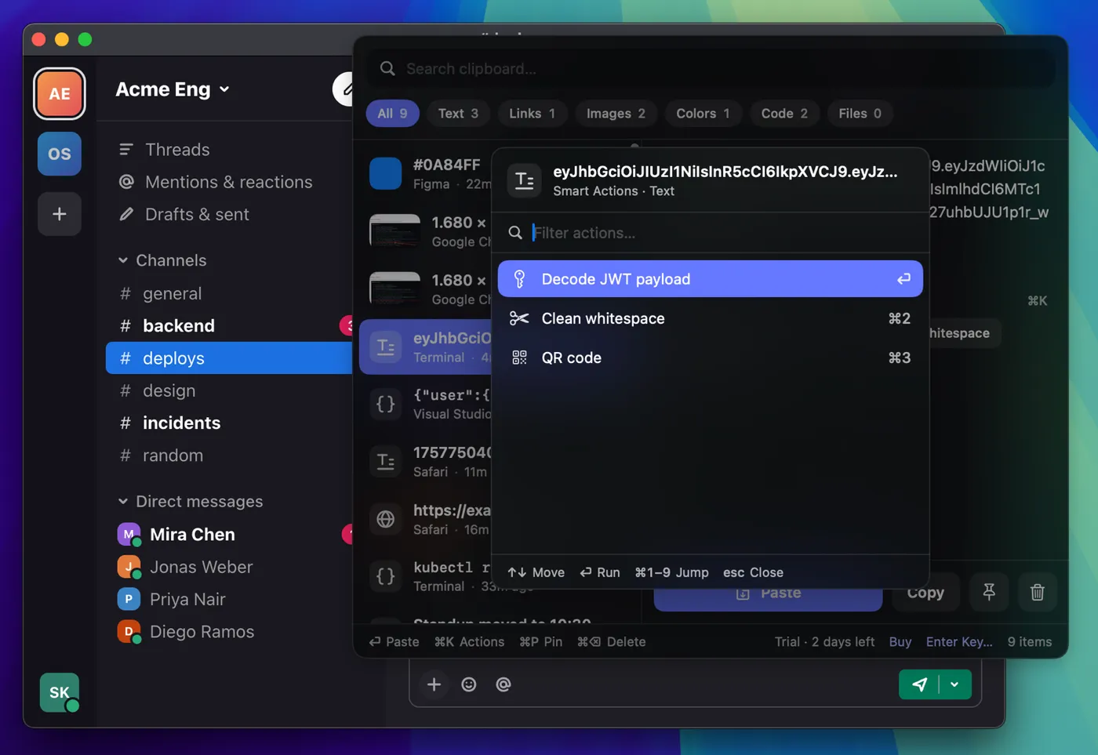Click the braces icon on the kubectl item
Screen dimensions: 1098x755
[x=386, y=576]
